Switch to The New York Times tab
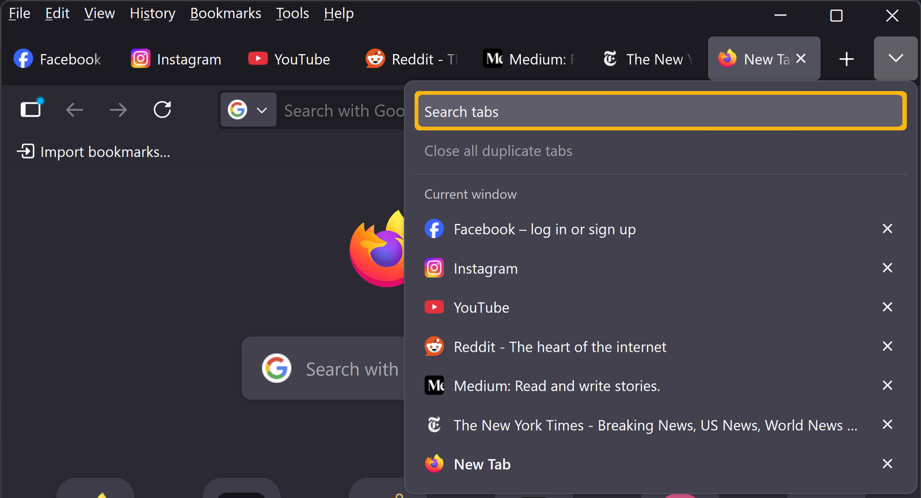The image size is (921, 498). pyautogui.click(x=647, y=59)
